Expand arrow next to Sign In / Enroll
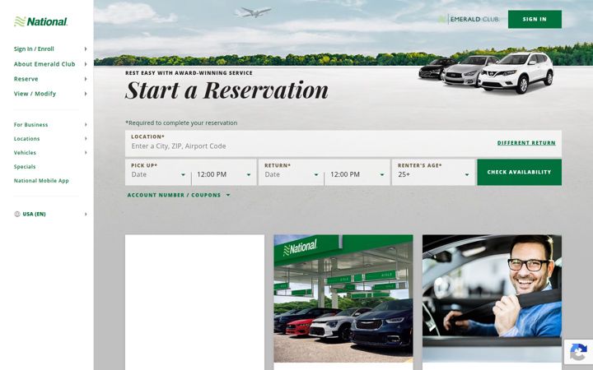The width and height of the screenshot is (593, 370). pyautogui.click(x=86, y=49)
